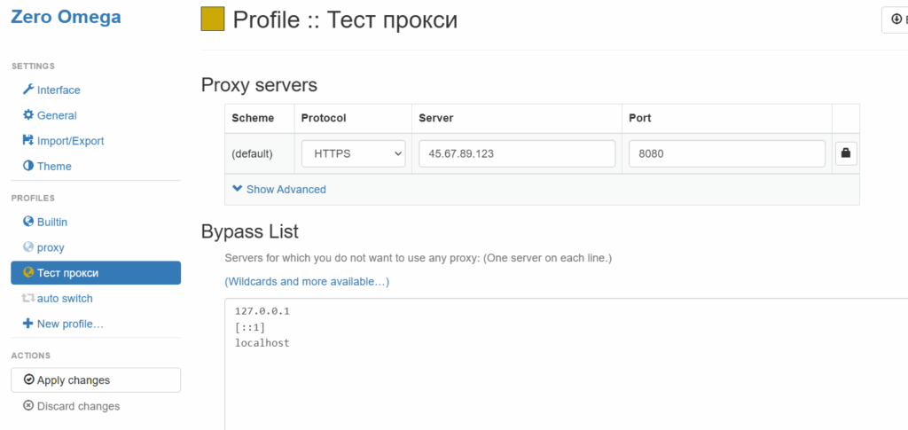The width and height of the screenshot is (908, 430).
Task: Open the Theme settings page
Action: pyautogui.click(x=54, y=167)
